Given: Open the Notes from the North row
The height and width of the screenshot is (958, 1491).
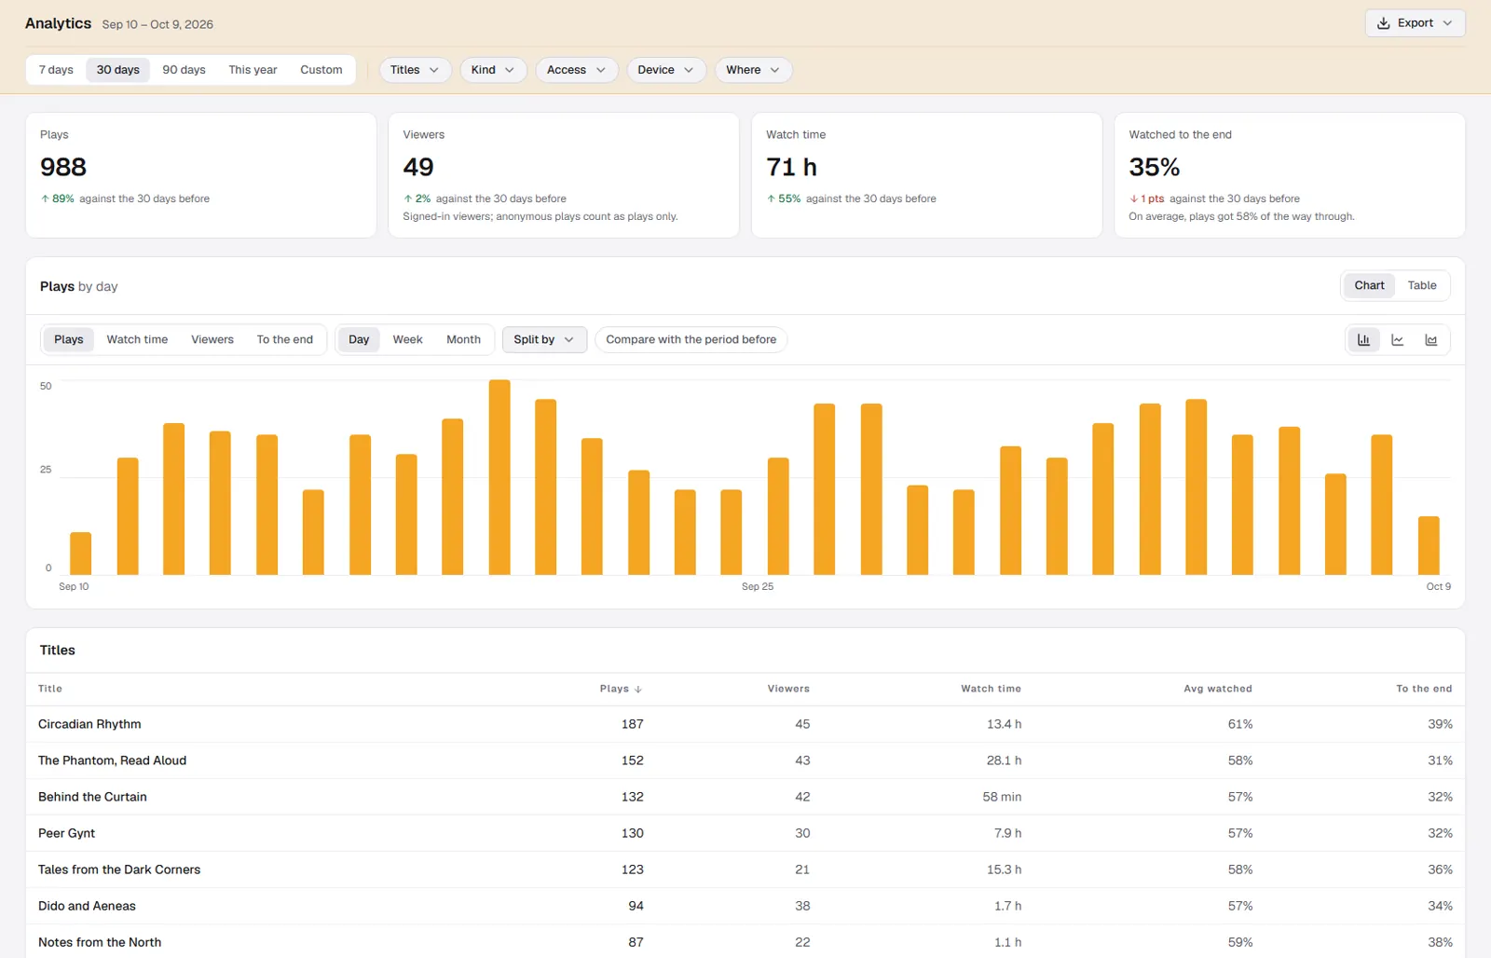Looking at the screenshot, I should coord(745,941).
